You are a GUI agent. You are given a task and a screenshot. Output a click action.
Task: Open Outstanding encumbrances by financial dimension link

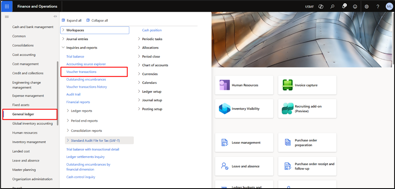pyautogui.click(x=88, y=167)
